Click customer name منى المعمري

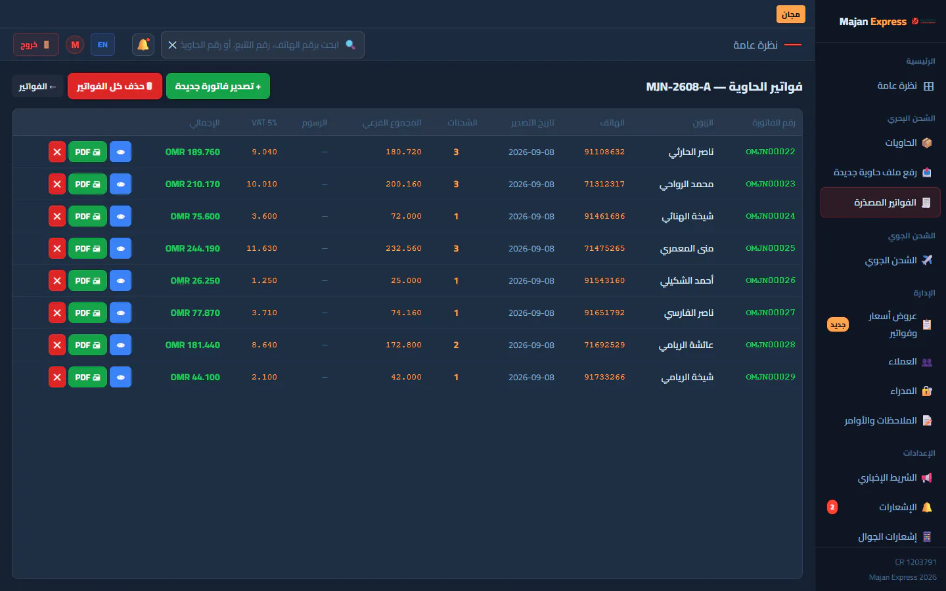point(687,248)
